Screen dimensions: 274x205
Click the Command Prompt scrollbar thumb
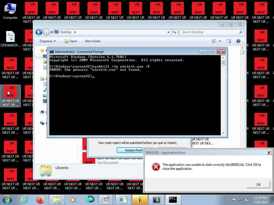coord(223,63)
